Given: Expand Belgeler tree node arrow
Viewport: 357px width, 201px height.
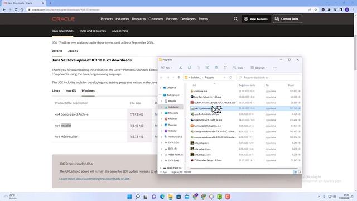Looking at the screenshot, I should pyautogui.click(x=162, y=101).
